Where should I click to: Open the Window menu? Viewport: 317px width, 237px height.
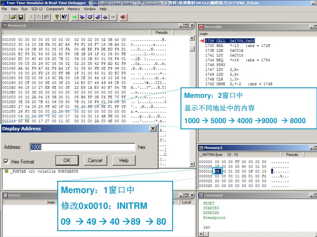(89, 9)
